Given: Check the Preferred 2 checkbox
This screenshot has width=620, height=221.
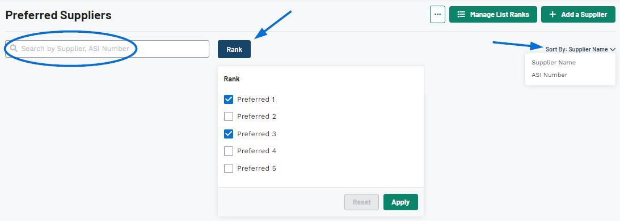Looking at the screenshot, I should click(x=229, y=116).
